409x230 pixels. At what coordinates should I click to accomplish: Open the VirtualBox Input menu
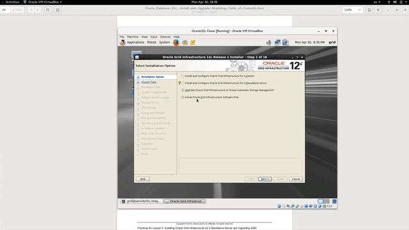pos(153,37)
